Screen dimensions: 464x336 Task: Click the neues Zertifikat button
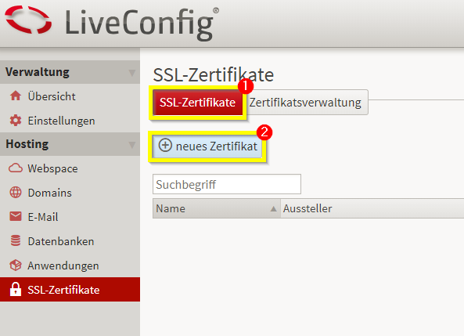coord(207,146)
